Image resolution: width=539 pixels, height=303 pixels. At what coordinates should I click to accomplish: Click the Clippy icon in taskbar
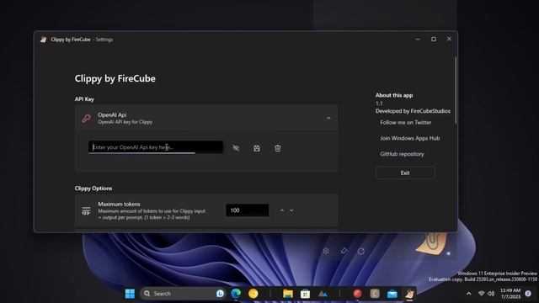point(409,294)
